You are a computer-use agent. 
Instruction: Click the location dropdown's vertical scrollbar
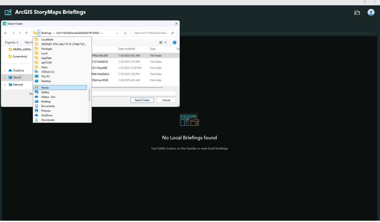(x=89, y=95)
